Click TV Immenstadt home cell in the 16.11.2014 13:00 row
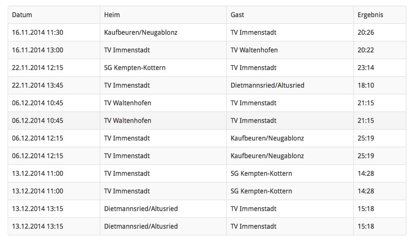Screen dimensions: 414x243 163,50
